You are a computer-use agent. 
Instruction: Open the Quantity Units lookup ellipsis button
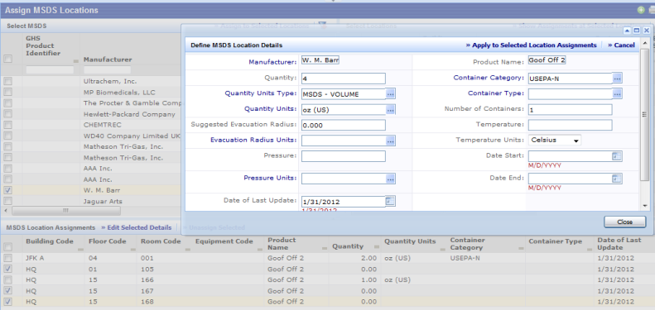(x=391, y=110)
